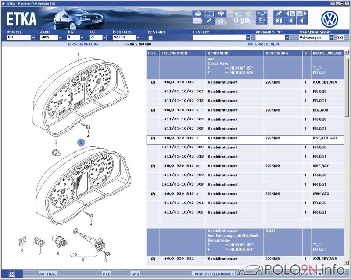351x280 pixels.
Task: Open search with the binoculars icon
Action: (x=221, y=14)
